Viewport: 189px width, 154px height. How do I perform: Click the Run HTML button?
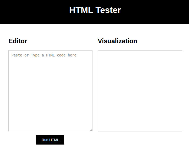(50, 140)
